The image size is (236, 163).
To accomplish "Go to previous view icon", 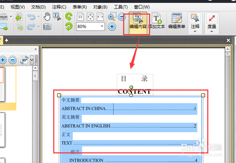I will coord(19,17).
